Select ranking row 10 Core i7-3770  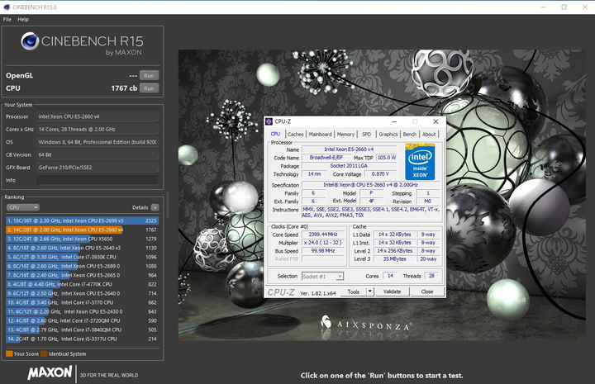coord(82,302)
